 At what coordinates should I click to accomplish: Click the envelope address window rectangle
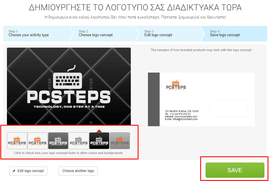pyautogui.click(x=229, y=109)
